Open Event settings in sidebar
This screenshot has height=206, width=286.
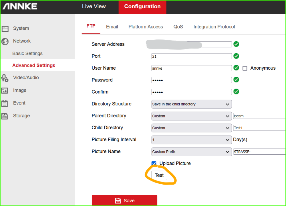(19, 103)
